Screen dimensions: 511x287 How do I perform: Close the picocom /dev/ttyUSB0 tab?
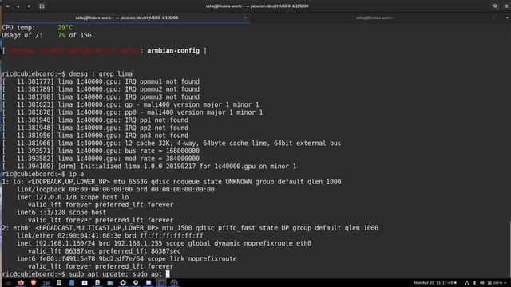[245, 18]
